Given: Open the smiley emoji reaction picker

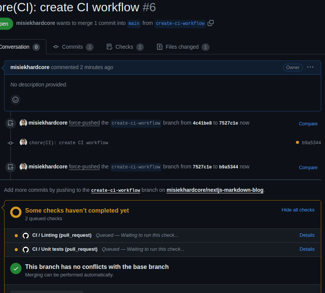Looking at the screenshot, I should (x=15, y=99).
